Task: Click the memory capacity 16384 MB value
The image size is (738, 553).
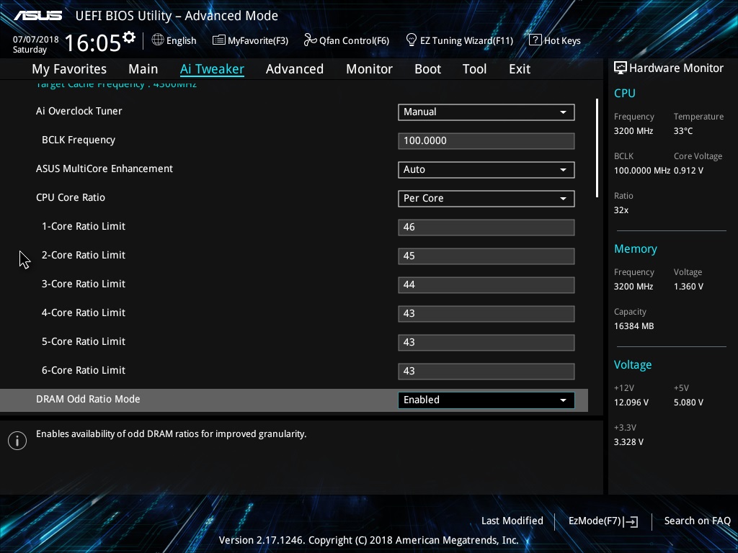Action: (x=634, y=326)
